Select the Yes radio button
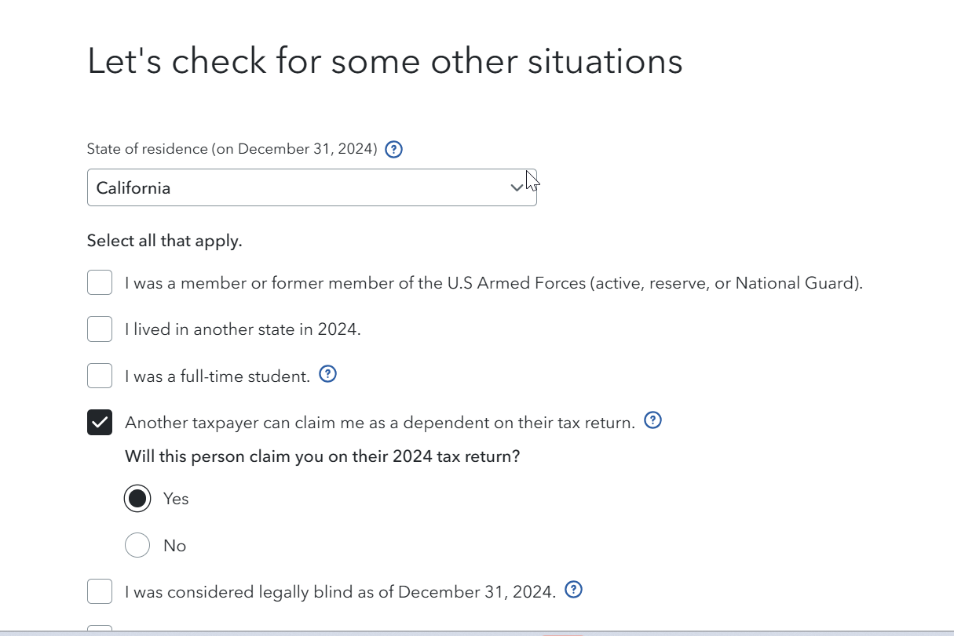Screen dimensions: 954x636 point(137,499)
